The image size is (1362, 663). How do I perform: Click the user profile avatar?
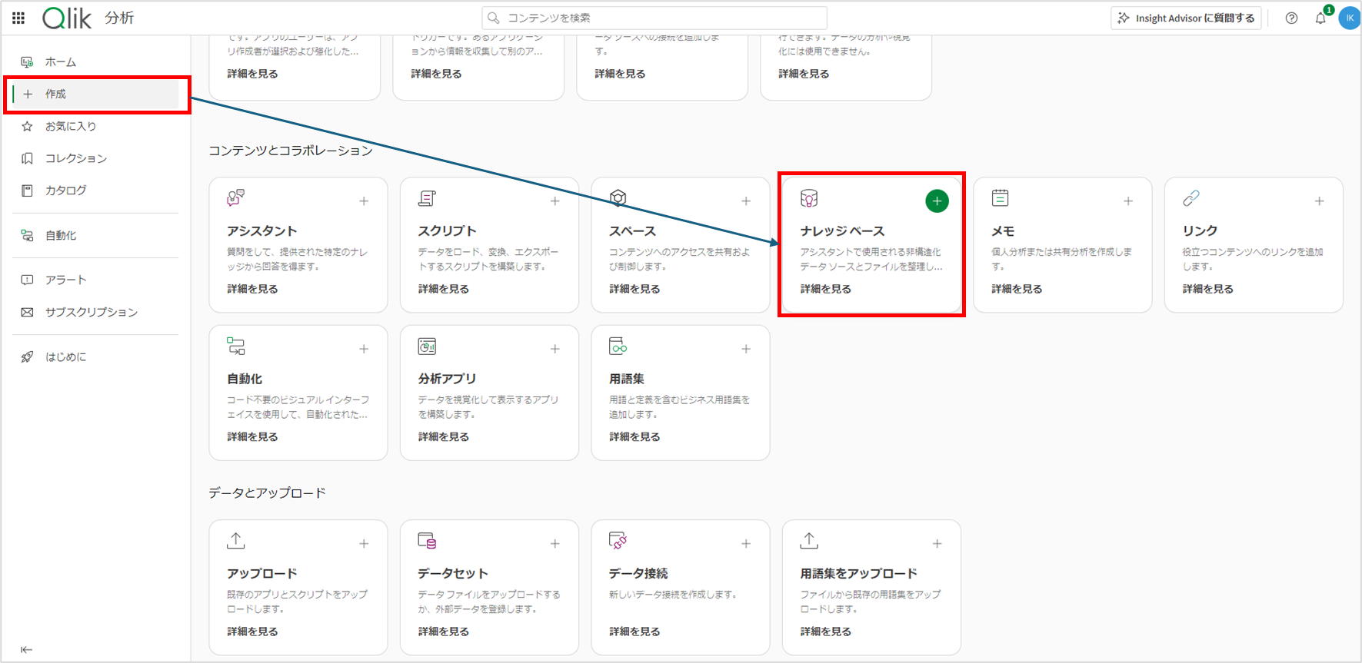coord(1349,18)
